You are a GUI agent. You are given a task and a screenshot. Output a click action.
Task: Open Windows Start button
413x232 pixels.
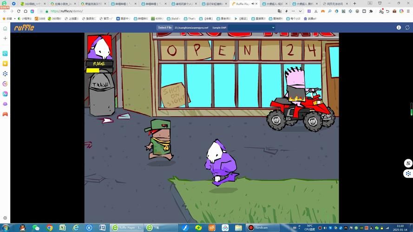pyautogui.click(x=6, y=227)
